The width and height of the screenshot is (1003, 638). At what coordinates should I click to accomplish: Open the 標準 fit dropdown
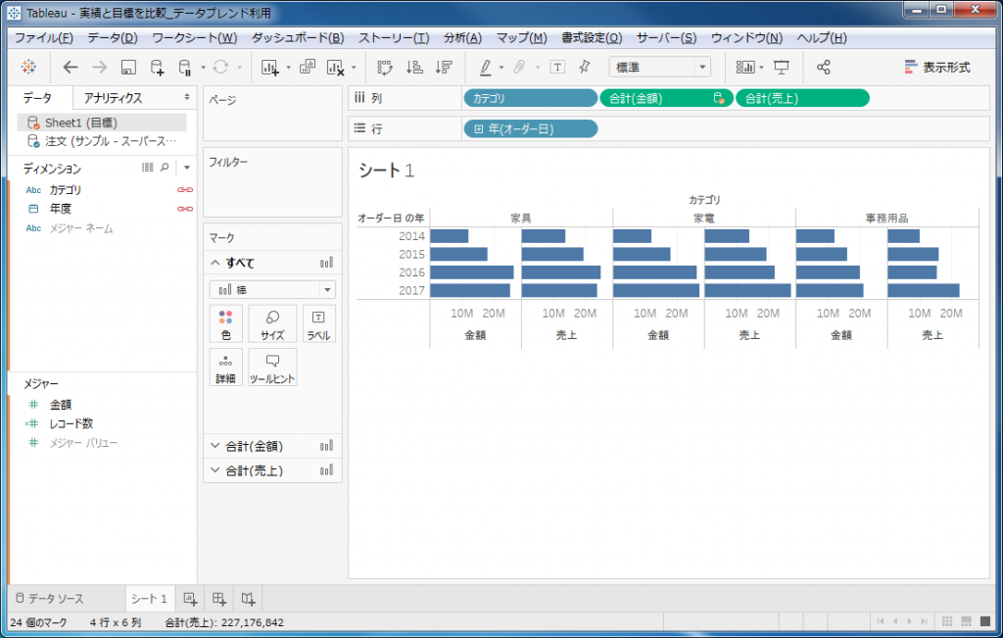659,68
